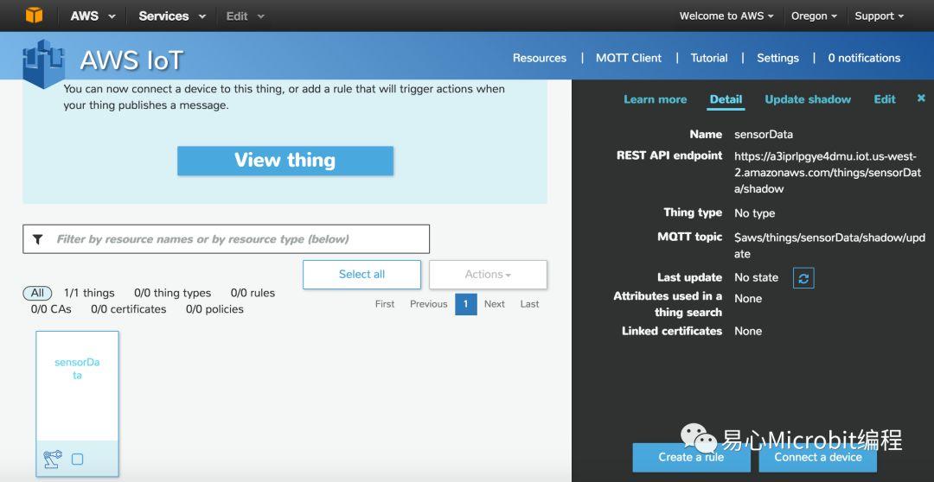Click the robot arm icon on sensorData card
Image resolution: width=934 pixels, height=482 pixels.
(52, 459)
